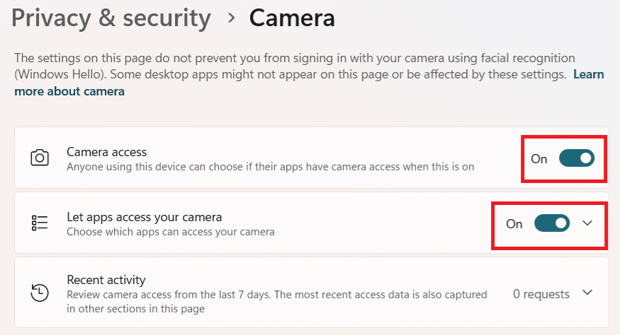Screen dimensions: 620x335
Task: Click the clock history icon for Recent activity
Action: click(x=40, y=292)
